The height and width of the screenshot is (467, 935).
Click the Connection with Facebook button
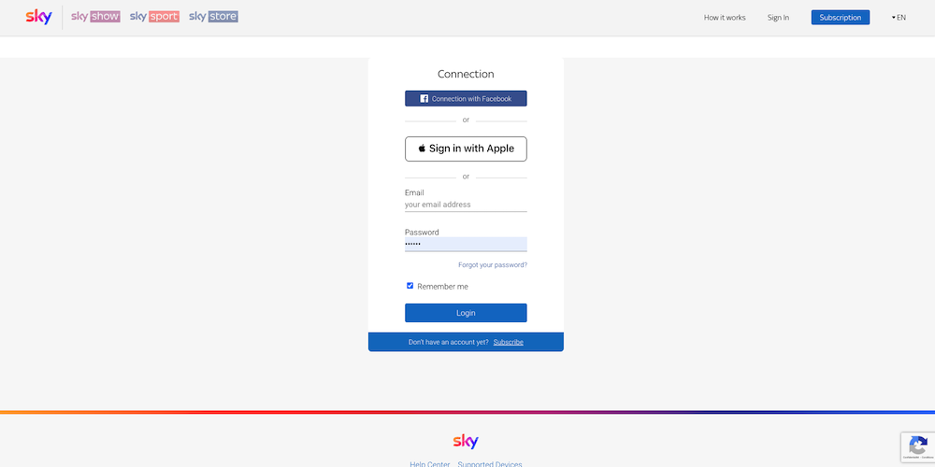coord(466,98)
